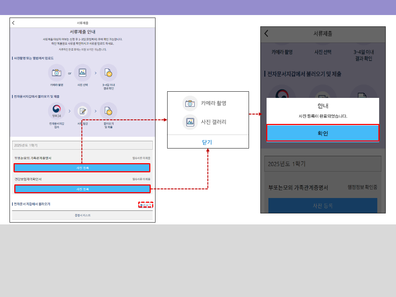This screenshot has width=396, height=297.
Task: Open the 2025년도 1학기 semester selector
Action: pyautogui.click(x=82, y=145)
